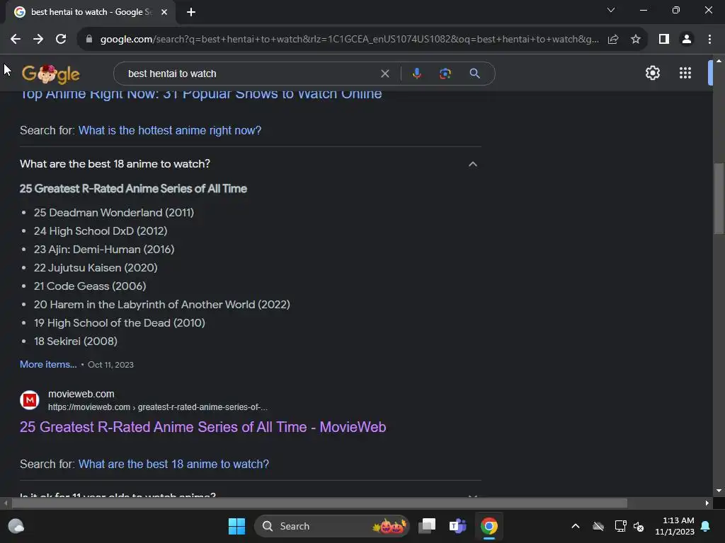
Task: Click '23 Ajin: Demi-Human (2016)' list item
Action: click(104, 250)
